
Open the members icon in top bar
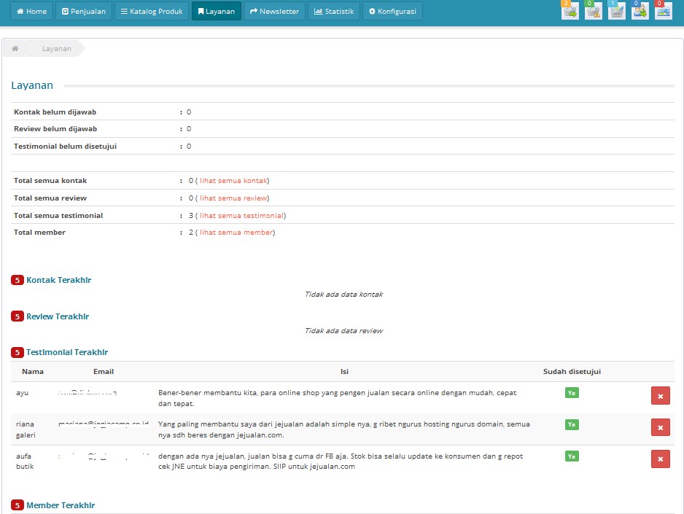pos(640,11)
